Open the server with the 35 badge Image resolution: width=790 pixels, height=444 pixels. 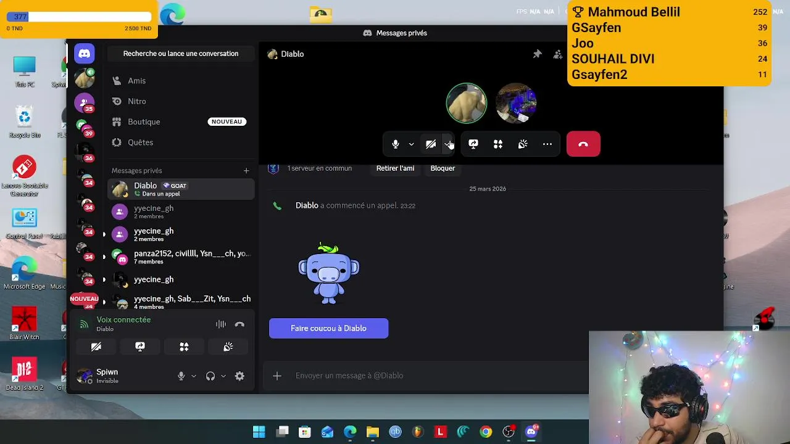[85, 102]
